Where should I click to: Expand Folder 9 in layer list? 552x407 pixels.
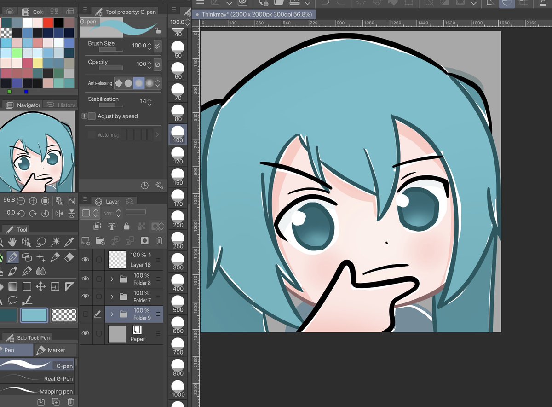(x=112, y=314)
